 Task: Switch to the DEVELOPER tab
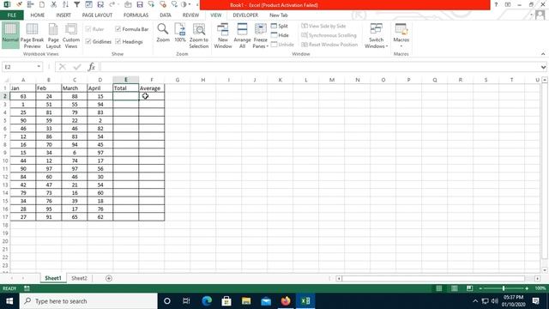pos(245,15)
